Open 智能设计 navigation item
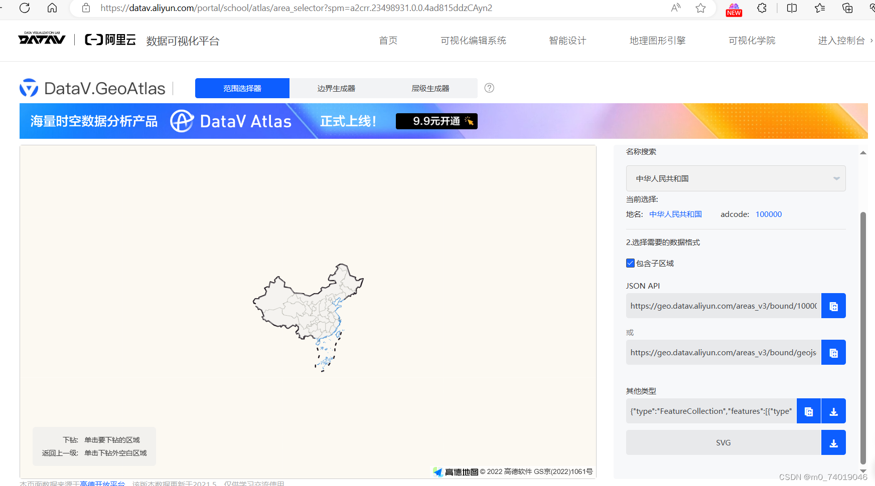 click(x=567, y=41)
